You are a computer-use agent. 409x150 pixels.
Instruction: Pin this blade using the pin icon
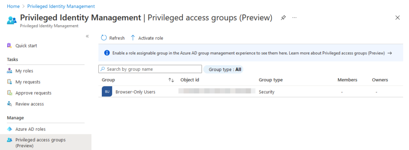click(x=283, y=18)
